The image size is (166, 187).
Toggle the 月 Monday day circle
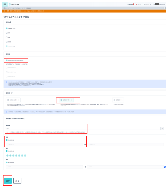10,155
